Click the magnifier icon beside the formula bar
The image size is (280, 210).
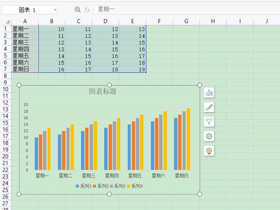pos(77,10)
